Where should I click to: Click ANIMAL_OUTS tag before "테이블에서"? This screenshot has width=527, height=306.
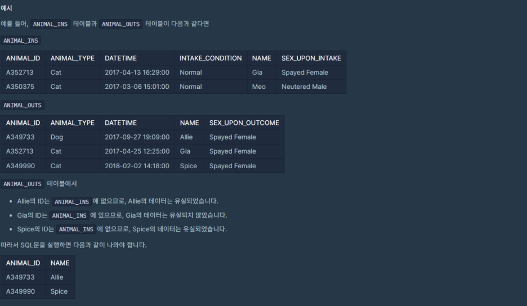23,184
